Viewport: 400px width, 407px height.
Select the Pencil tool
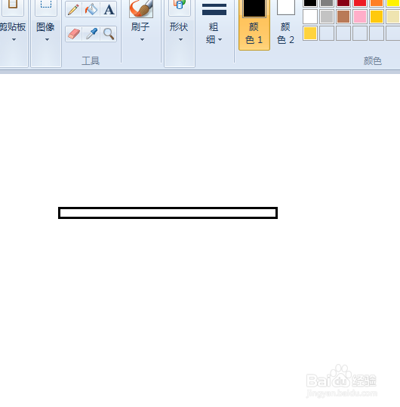pos(74,9)
